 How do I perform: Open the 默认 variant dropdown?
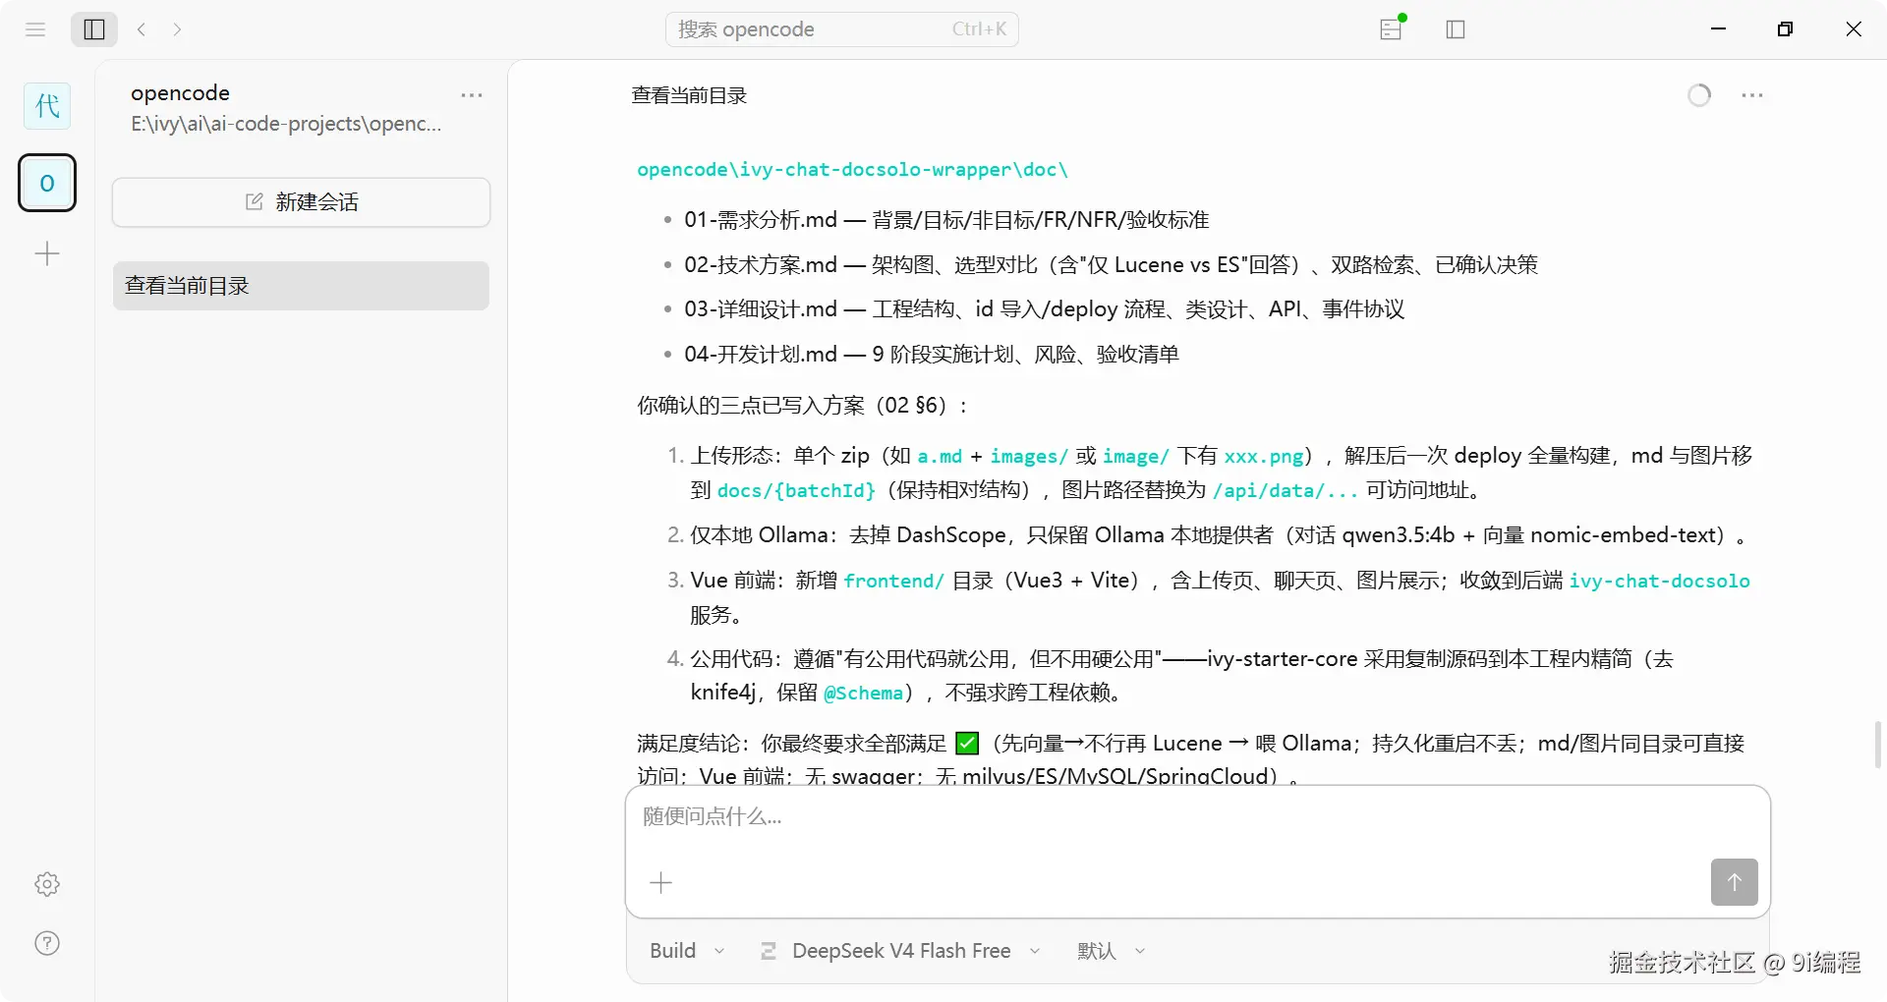coord(1112,951)
